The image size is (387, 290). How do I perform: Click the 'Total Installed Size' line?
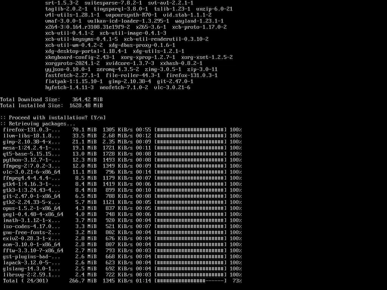click(x=51, y=106)
